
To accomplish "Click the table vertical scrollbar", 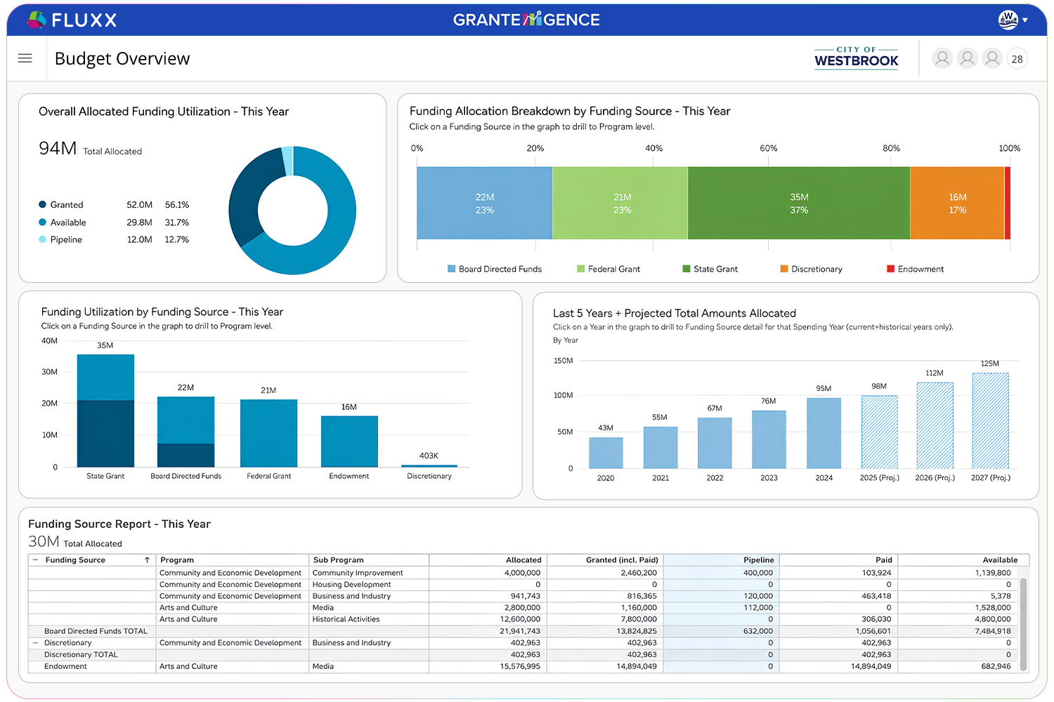I will point(1024,624).
